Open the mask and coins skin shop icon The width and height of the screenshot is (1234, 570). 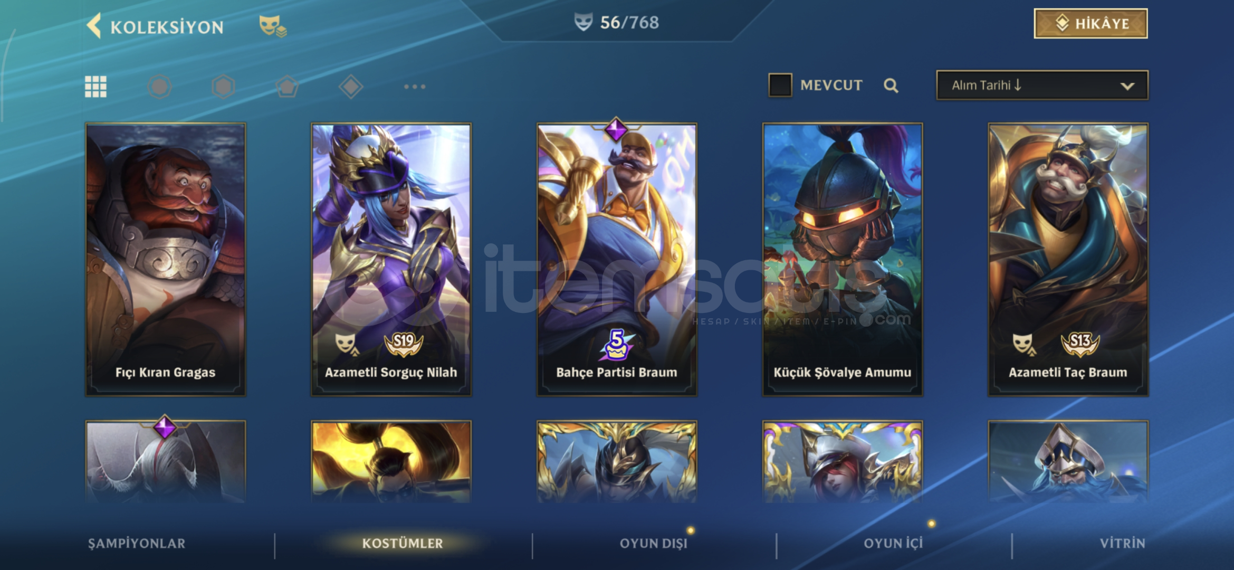[272, 26]
